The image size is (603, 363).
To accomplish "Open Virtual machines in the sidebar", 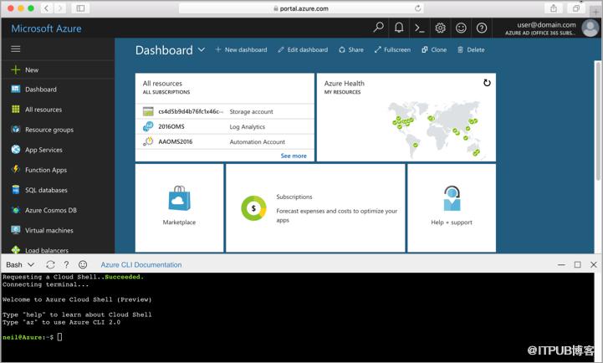I will [58, 230].
